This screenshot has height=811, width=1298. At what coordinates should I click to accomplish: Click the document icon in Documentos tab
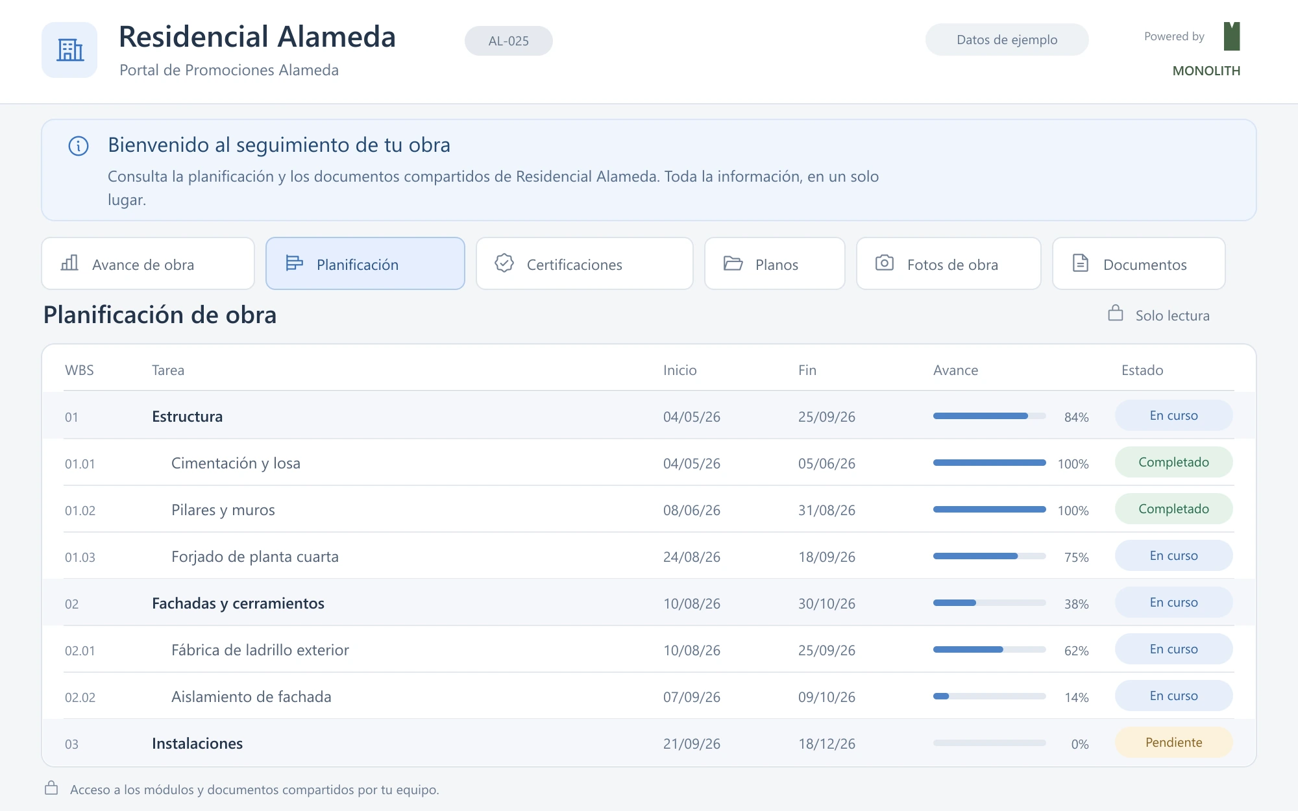pos(1081,263)
